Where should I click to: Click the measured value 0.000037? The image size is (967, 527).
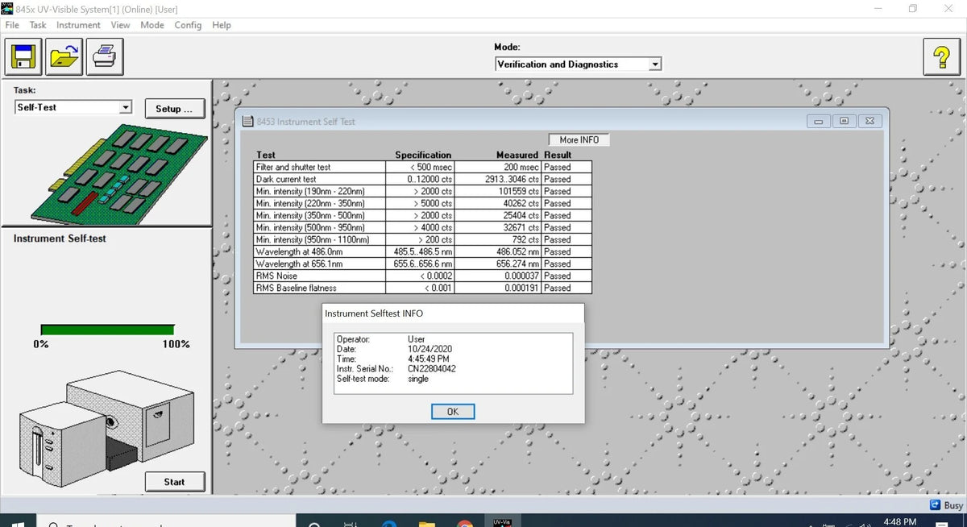coord(521,276)
